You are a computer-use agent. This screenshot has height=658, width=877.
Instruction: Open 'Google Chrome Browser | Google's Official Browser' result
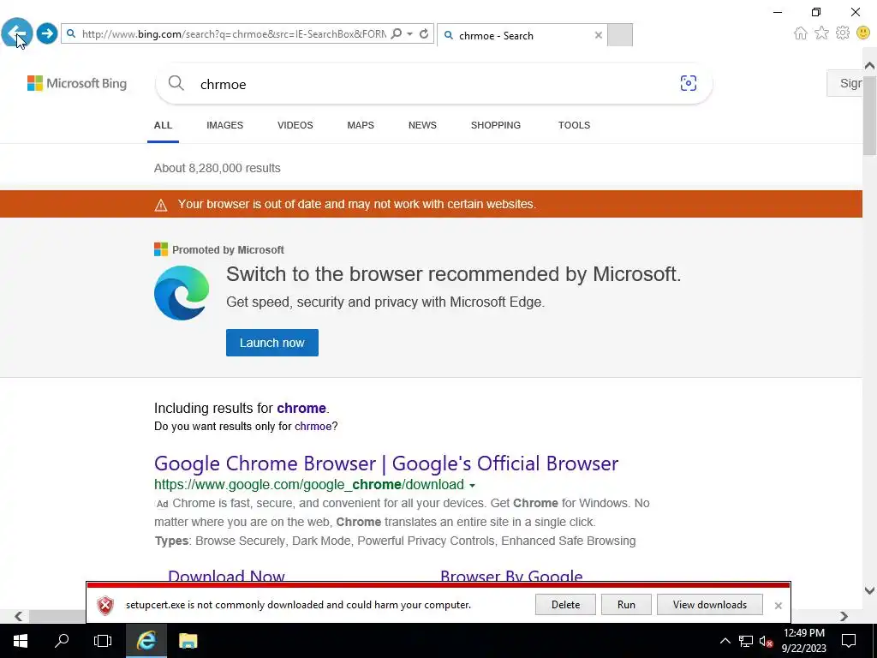386,464
